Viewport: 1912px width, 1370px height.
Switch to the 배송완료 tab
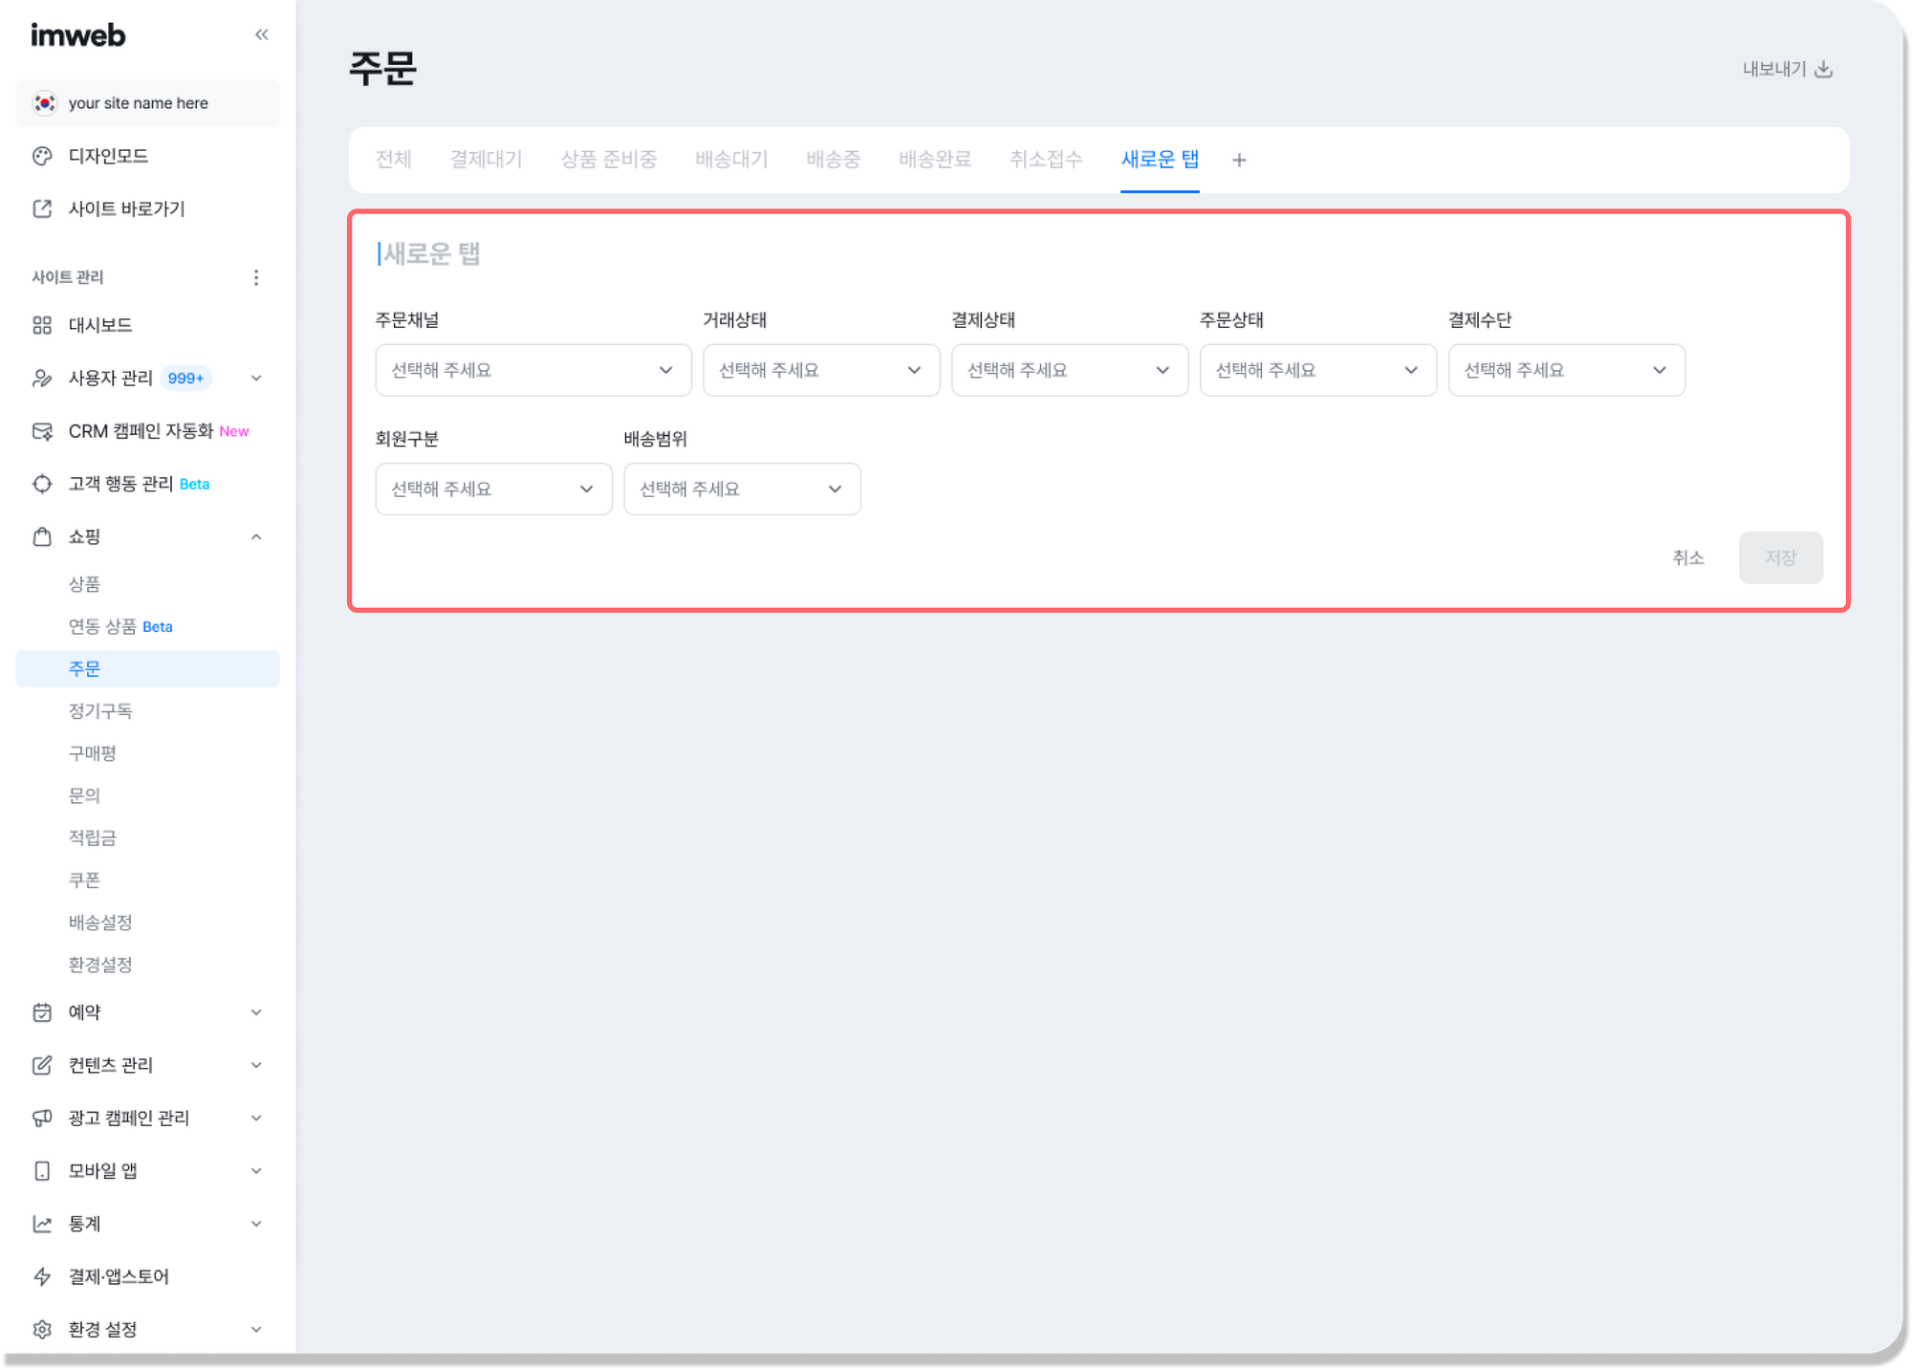click(x=934, y=160)
